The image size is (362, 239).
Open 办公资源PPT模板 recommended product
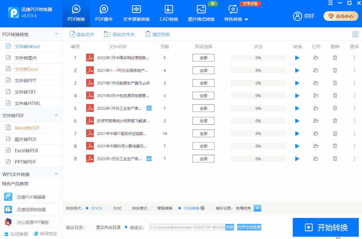point(31,222)
